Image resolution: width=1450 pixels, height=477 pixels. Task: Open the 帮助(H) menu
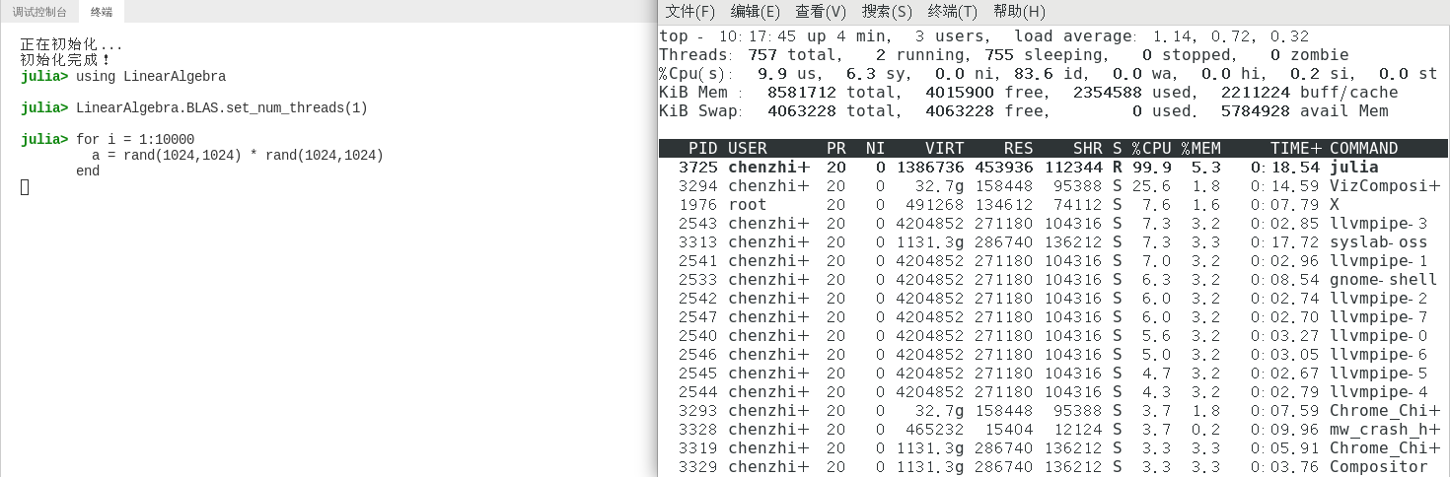pos(1019,12)
